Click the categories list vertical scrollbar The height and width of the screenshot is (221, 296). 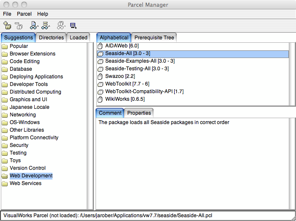click(90, 126)
